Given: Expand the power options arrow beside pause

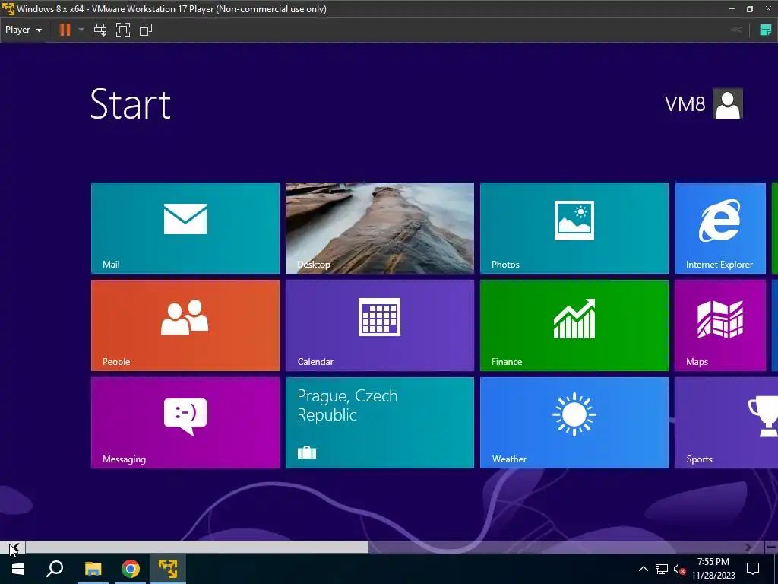Looking at the screenshot, I should coord(81,30).
